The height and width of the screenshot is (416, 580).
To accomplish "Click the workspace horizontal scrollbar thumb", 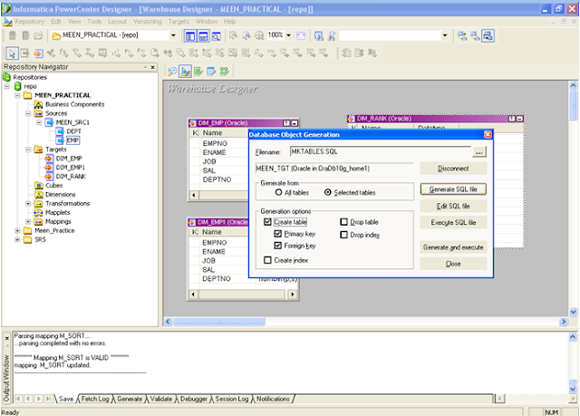I will coord(219,322).
